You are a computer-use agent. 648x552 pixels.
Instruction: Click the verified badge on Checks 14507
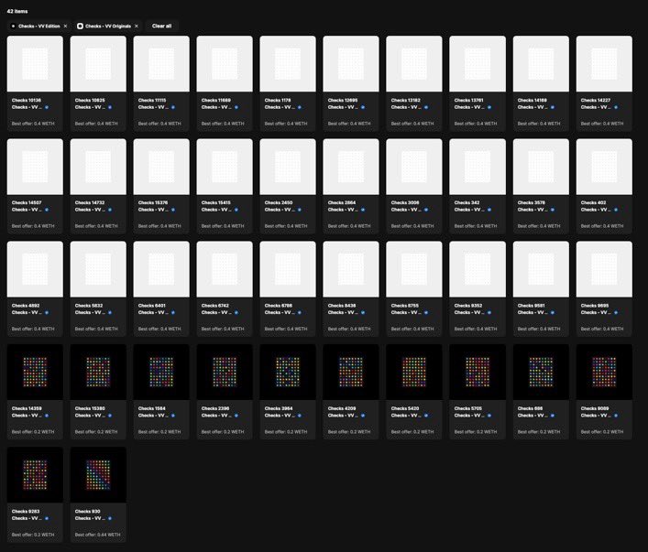click(47, 210)
